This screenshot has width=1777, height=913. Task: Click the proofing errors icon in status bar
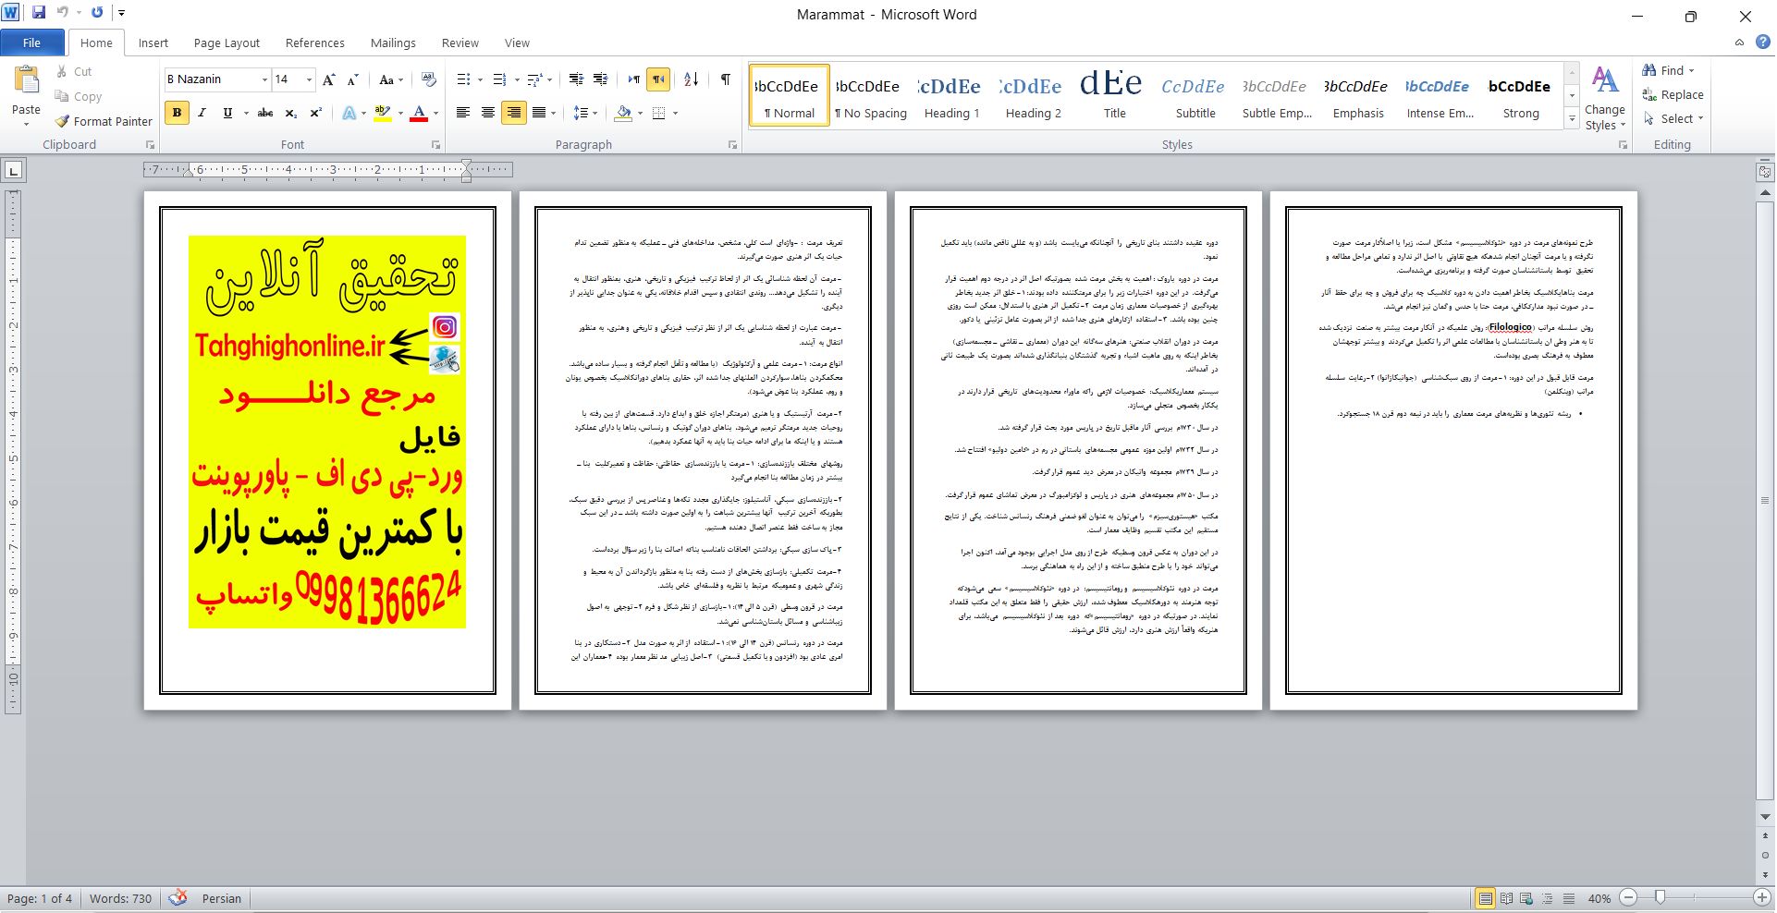[x=178, y=898]
